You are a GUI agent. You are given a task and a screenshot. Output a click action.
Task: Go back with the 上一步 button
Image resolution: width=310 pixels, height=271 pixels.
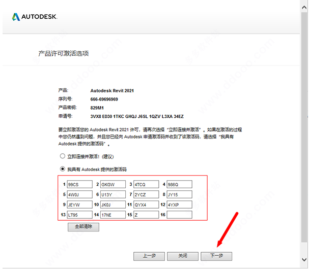coord(149,256)
